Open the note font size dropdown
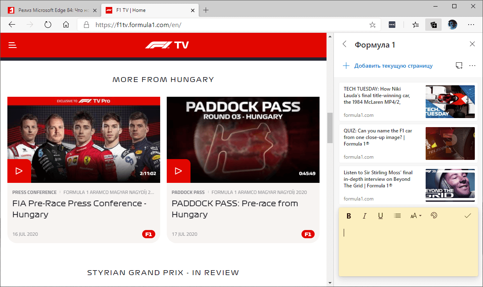The height and width of the screenshot is (287, 483). tap(416, 216)
